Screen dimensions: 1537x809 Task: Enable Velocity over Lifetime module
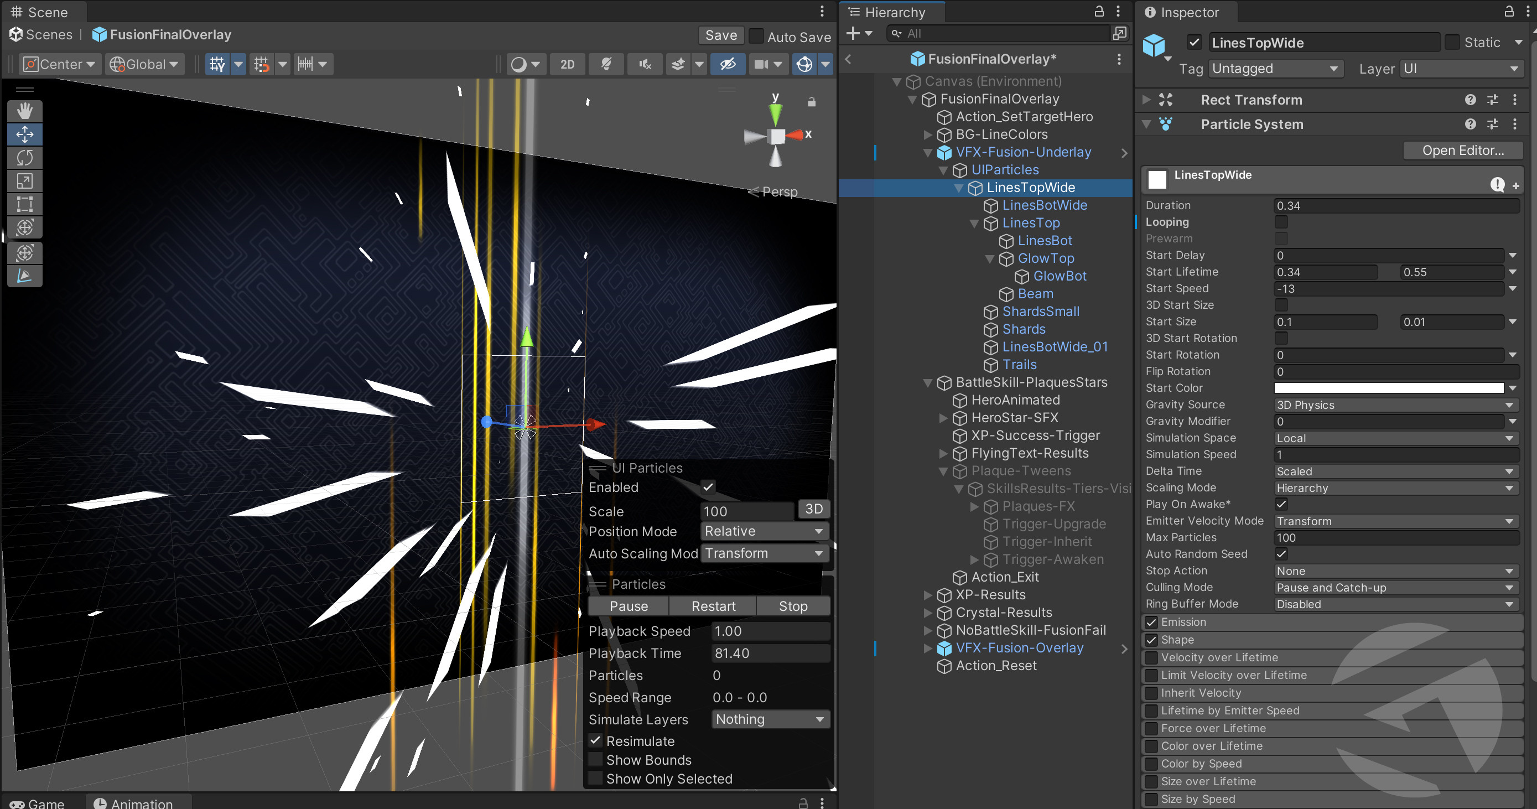(1151, 657)
